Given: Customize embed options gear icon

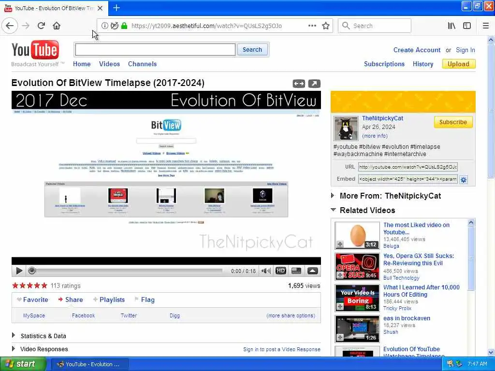Looking at the screenshot, I should tap(464, 180).
